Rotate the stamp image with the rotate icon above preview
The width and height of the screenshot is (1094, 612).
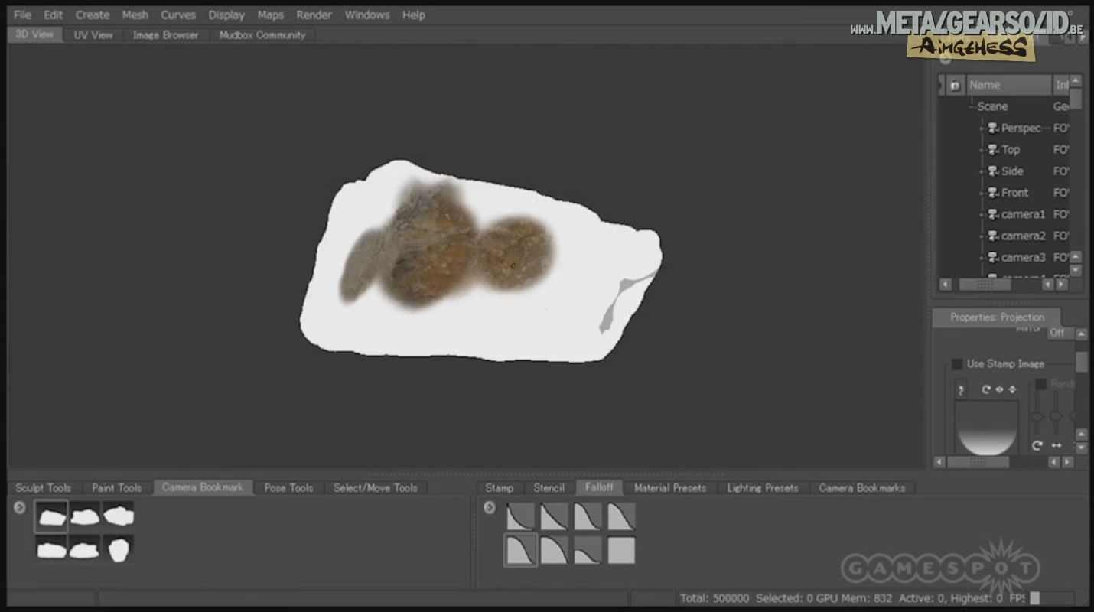click(986, 389)
